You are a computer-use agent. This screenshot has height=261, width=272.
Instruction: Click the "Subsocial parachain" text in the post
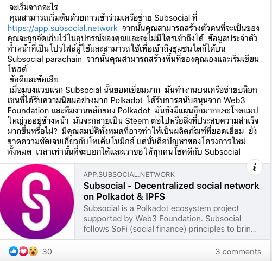tap(45, 59)
